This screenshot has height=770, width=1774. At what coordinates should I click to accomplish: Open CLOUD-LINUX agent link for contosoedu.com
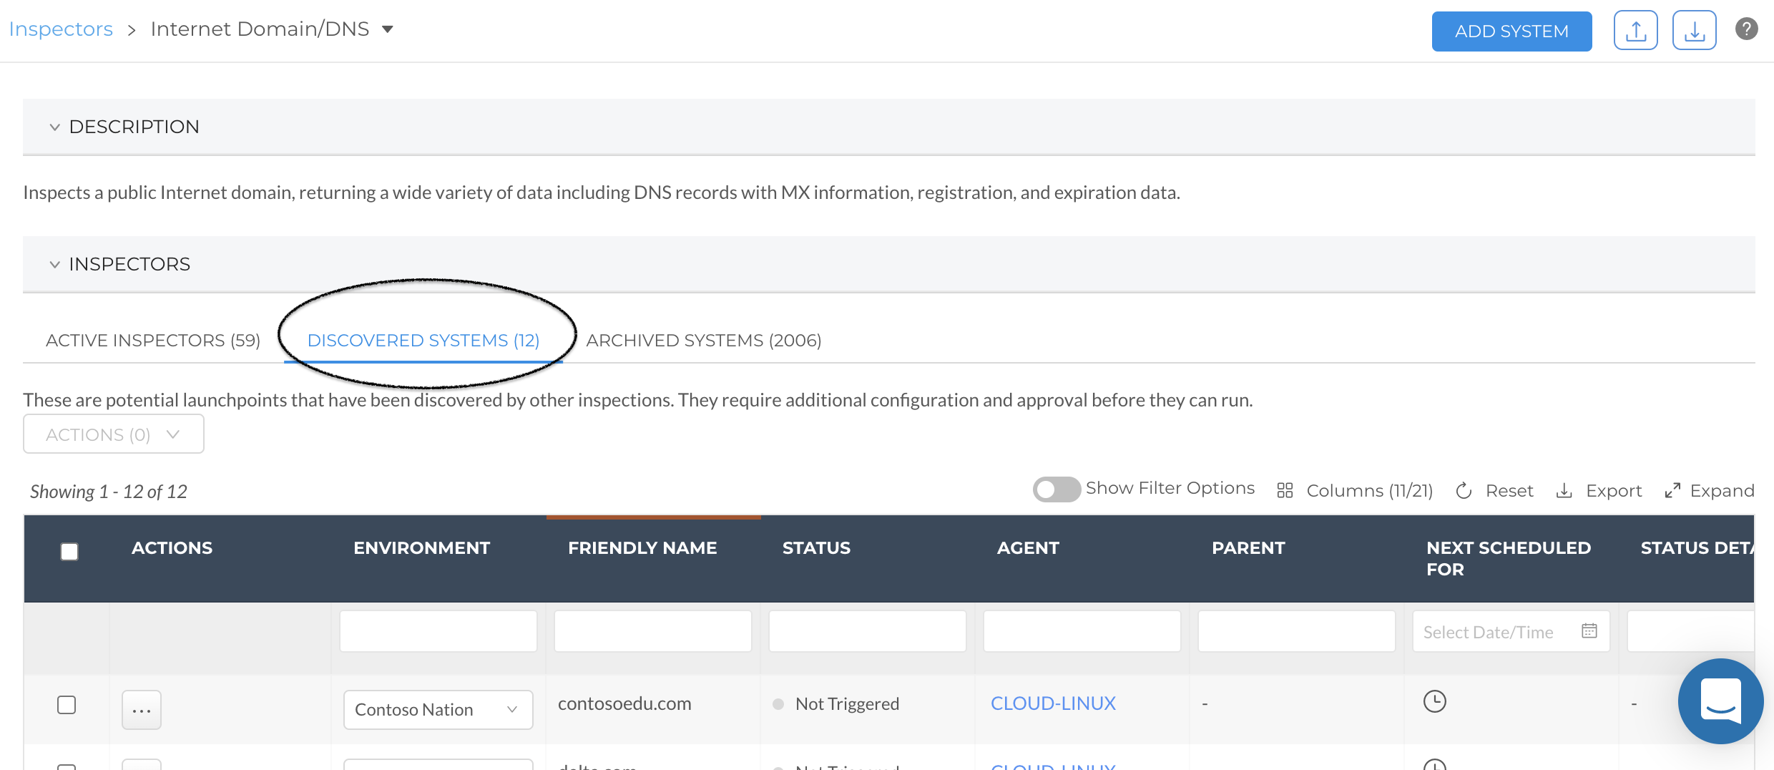coord(1053,703)
